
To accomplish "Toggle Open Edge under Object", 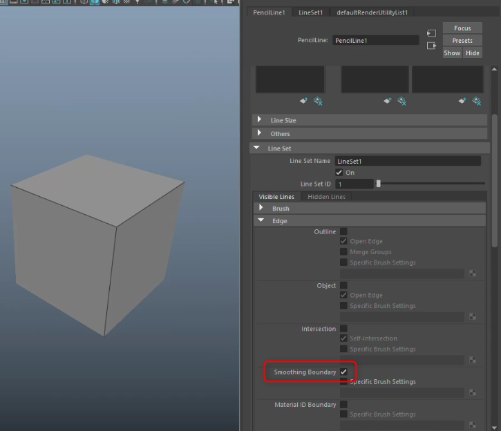I will click(x=343, y=295).
